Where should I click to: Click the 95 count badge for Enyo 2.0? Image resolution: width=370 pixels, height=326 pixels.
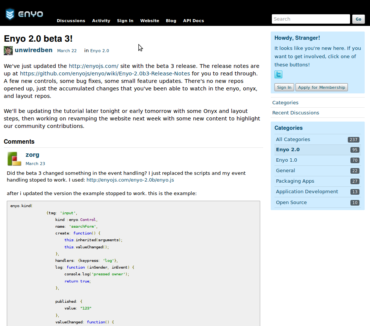pos(355,150)
